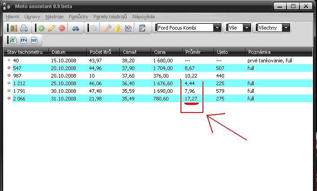Add a new refuel record with green plus
This screenshot has height=191, width=317.
tap(41, 28)
